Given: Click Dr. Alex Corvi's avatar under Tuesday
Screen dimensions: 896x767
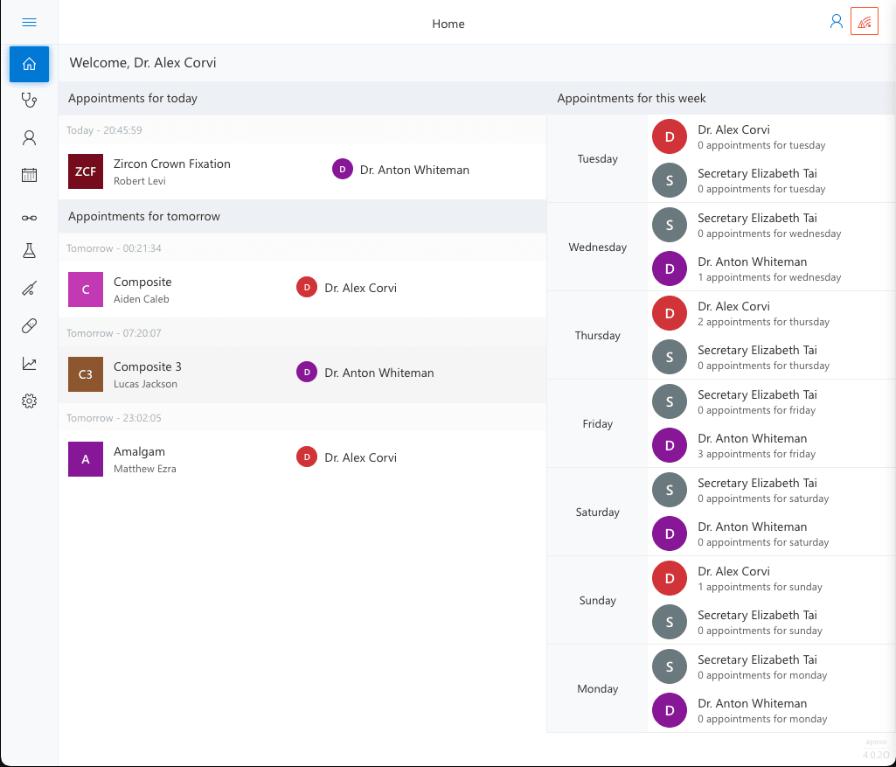Looking at the screenshot, I should (x=669, y=136).
